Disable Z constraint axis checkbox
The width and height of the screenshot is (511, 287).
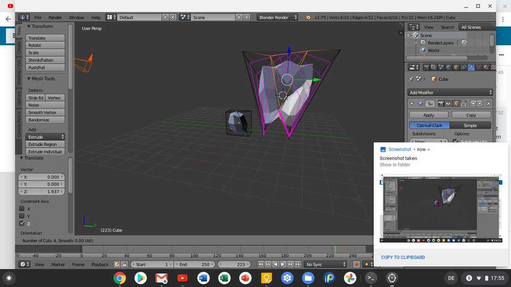click(22, 223)
